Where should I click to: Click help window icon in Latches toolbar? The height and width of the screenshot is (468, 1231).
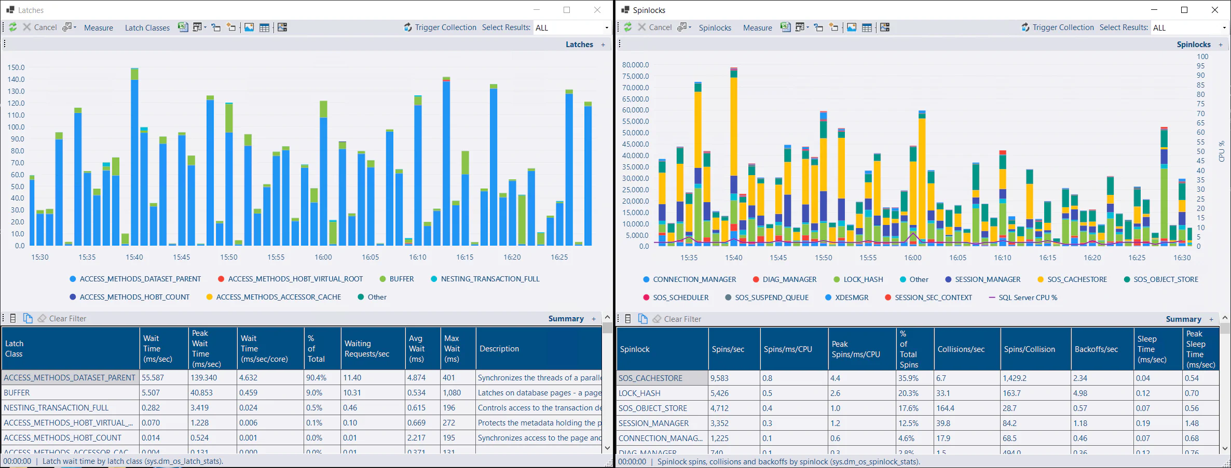(x=216, y=27)
